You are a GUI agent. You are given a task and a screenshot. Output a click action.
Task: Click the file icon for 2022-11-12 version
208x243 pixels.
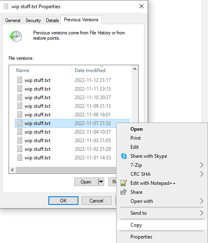tap(20, 80)
